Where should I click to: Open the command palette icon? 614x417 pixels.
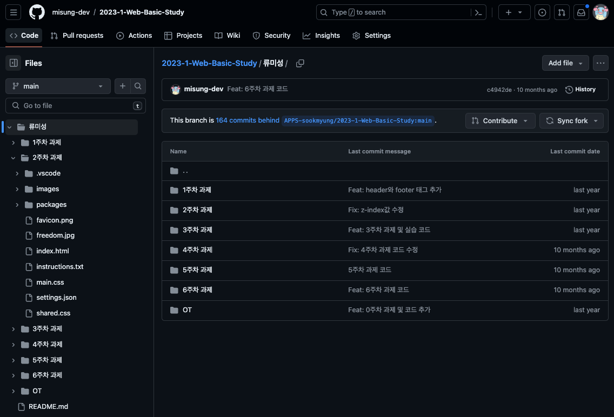click(478, 12)
